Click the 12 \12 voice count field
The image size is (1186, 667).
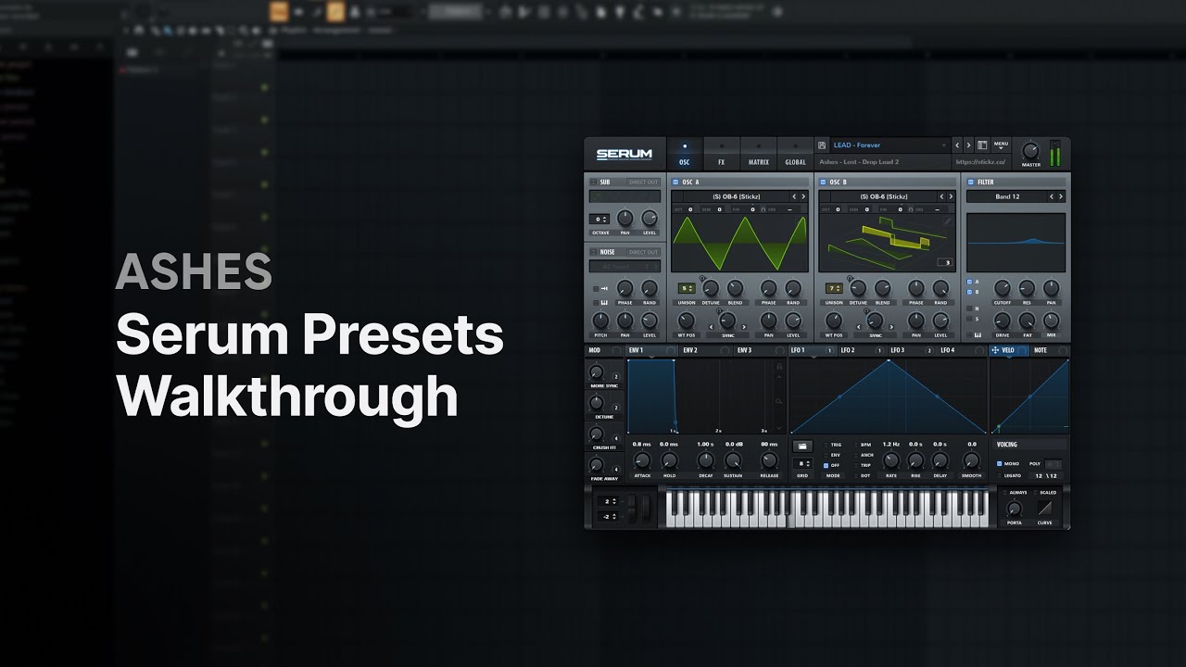pyautogui.click(x=1045, y=475)
